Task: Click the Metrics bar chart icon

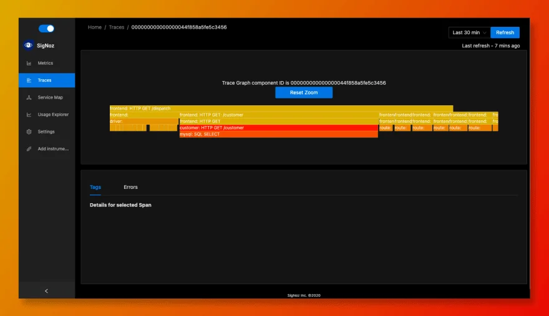Action: click(29, 64)
